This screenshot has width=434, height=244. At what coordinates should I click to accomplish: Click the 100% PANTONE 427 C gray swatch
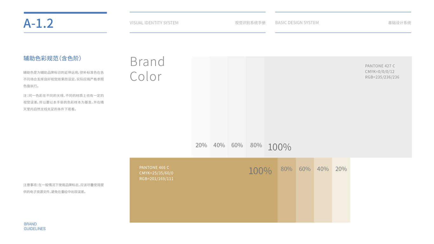click(x=338, y=107)
